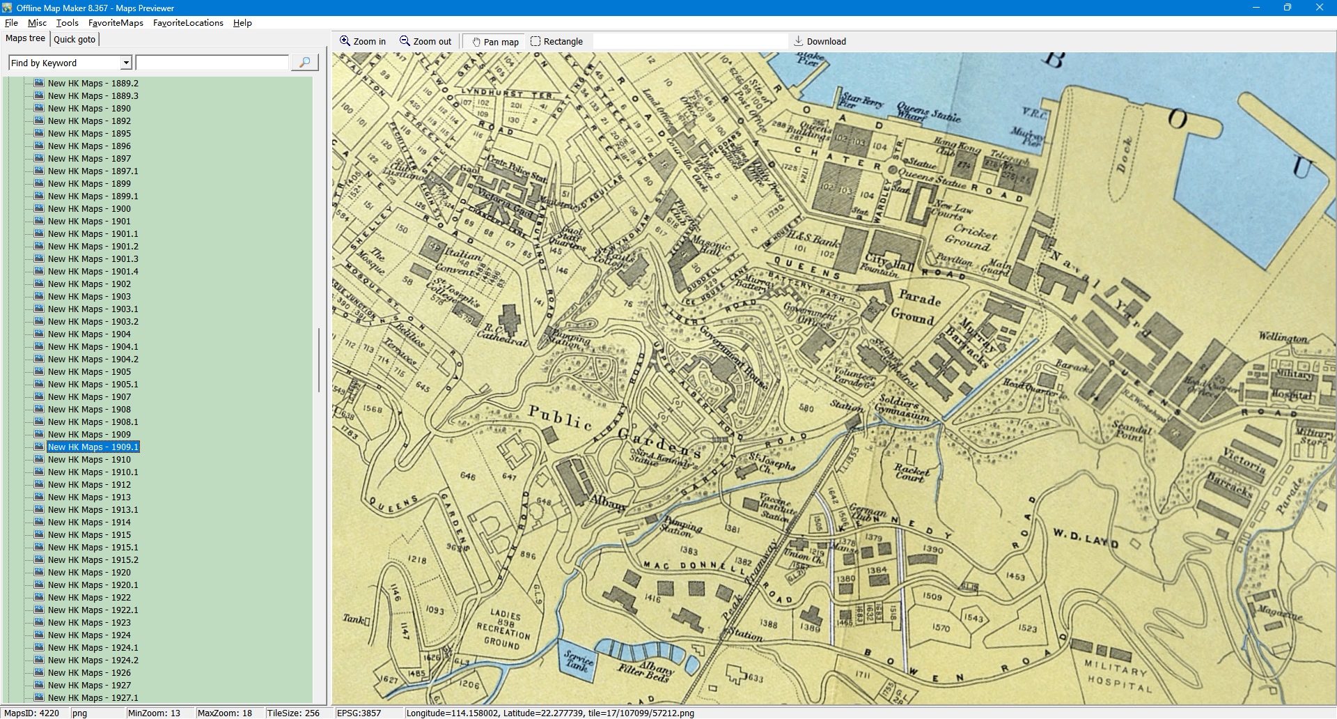Image resolution: width=1337 pixels, height=719 pixels.
Task: Select the Pan map hand tool
Action: pyautogui.click(x=477, y=42)
